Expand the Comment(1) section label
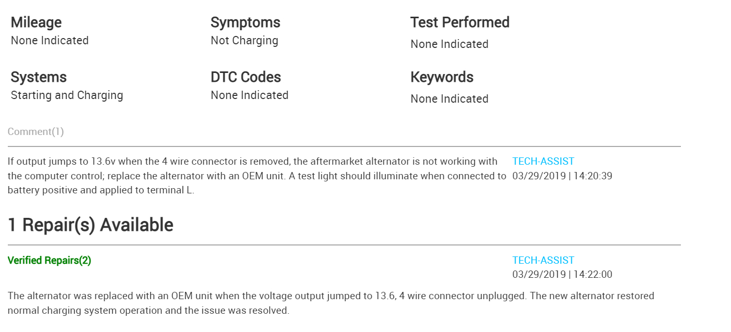The image size is (731, 332). click(36, 132)
